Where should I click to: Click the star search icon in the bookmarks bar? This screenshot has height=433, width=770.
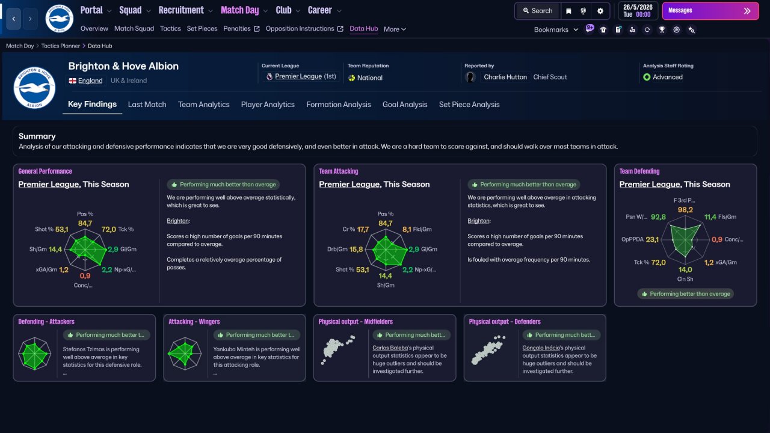coord(691,29)
